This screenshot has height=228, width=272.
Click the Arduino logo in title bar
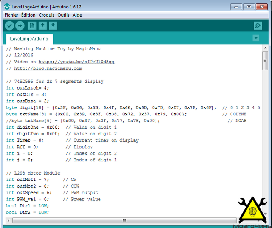tap(7, 7)
